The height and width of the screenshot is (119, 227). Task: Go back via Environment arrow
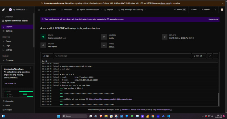[8, 17]
